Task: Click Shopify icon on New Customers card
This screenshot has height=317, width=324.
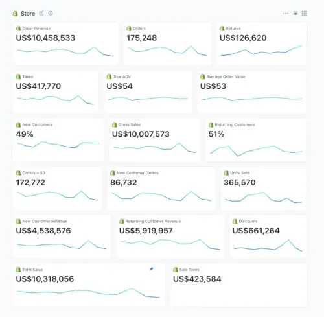Action: [x=18, y=124]
